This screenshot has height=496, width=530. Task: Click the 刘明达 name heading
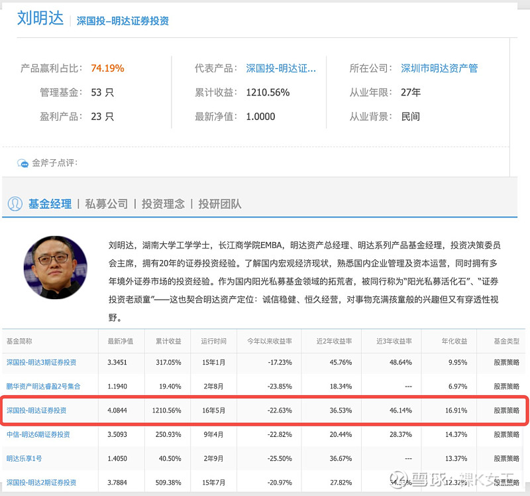[40, 18]
